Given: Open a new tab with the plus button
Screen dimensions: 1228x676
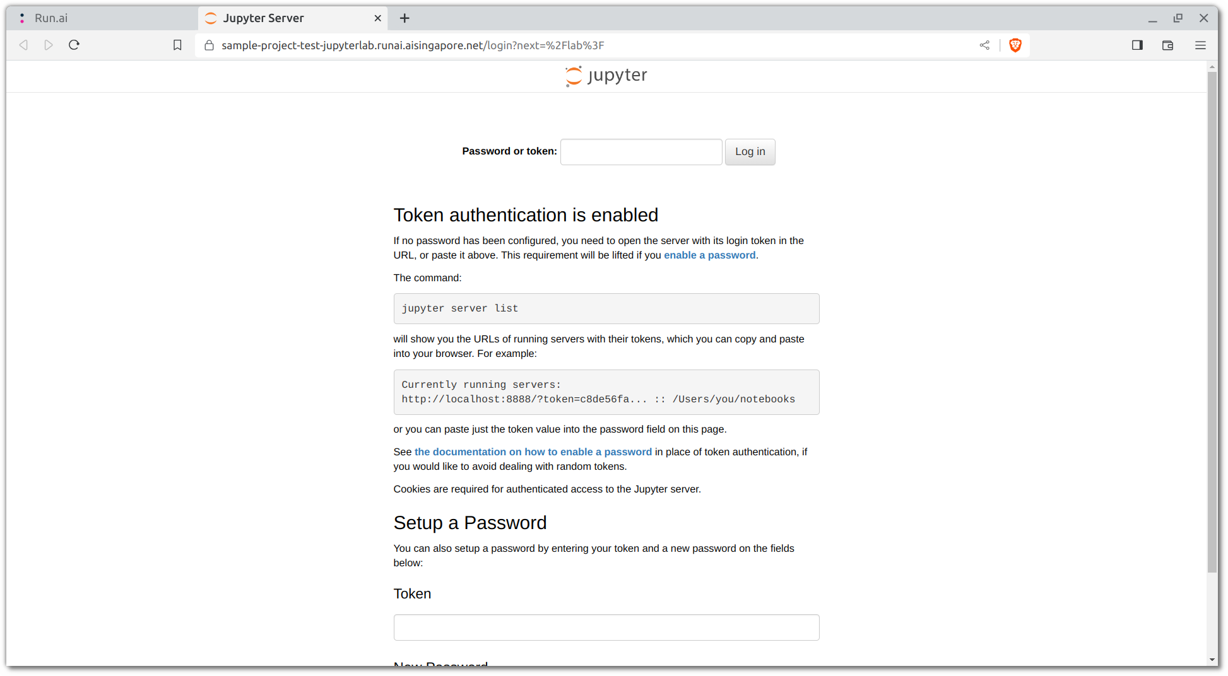Looking at the screenshot, I should 404,18.
